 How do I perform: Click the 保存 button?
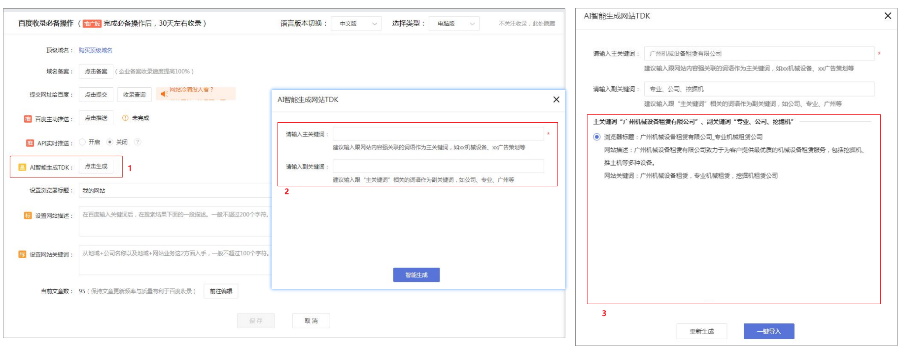(x=256, y=321)
